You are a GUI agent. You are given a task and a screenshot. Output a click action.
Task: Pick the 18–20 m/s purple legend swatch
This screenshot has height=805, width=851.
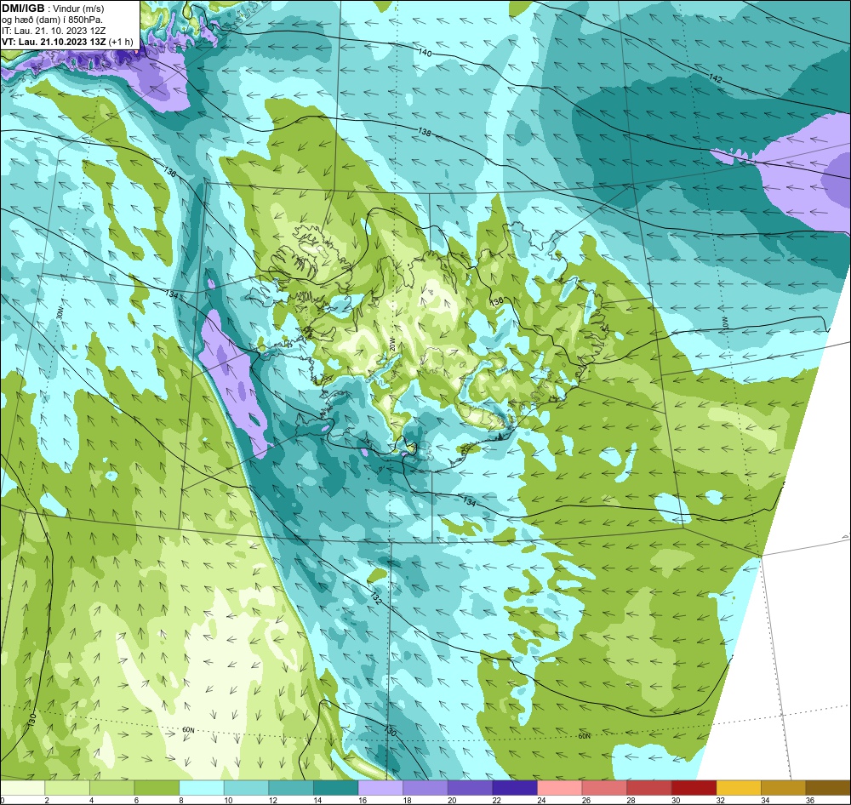425,787
